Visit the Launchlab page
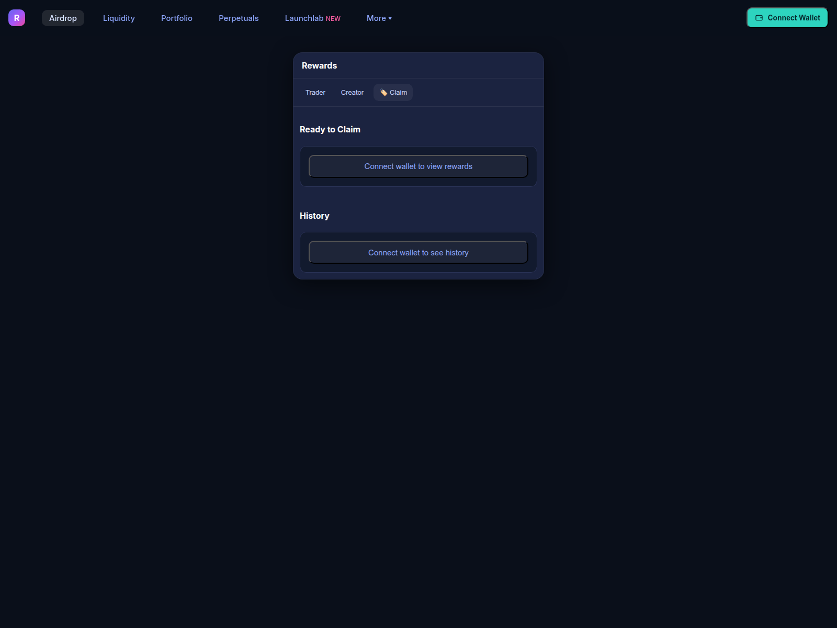The image size is (837, 628). [304, 18]
